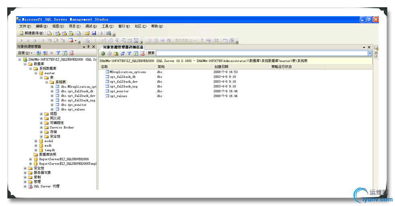Click the Up folder icon in details pane
The height and width of the screenshot is (206, 395).
116,54
